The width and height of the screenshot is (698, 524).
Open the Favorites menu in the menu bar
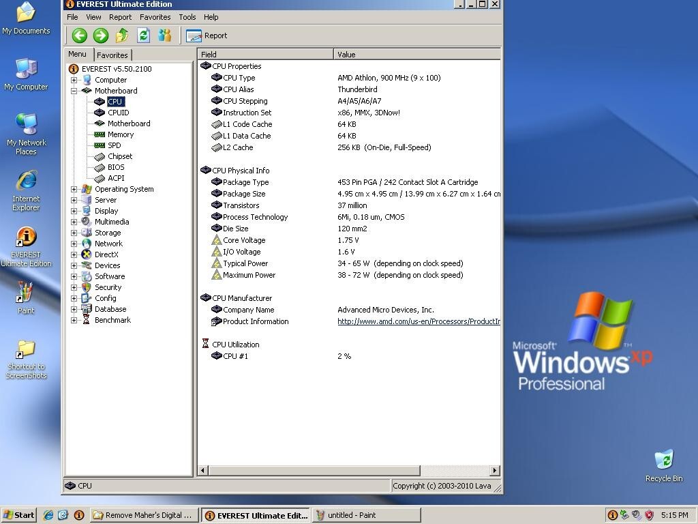click(155, 17)
